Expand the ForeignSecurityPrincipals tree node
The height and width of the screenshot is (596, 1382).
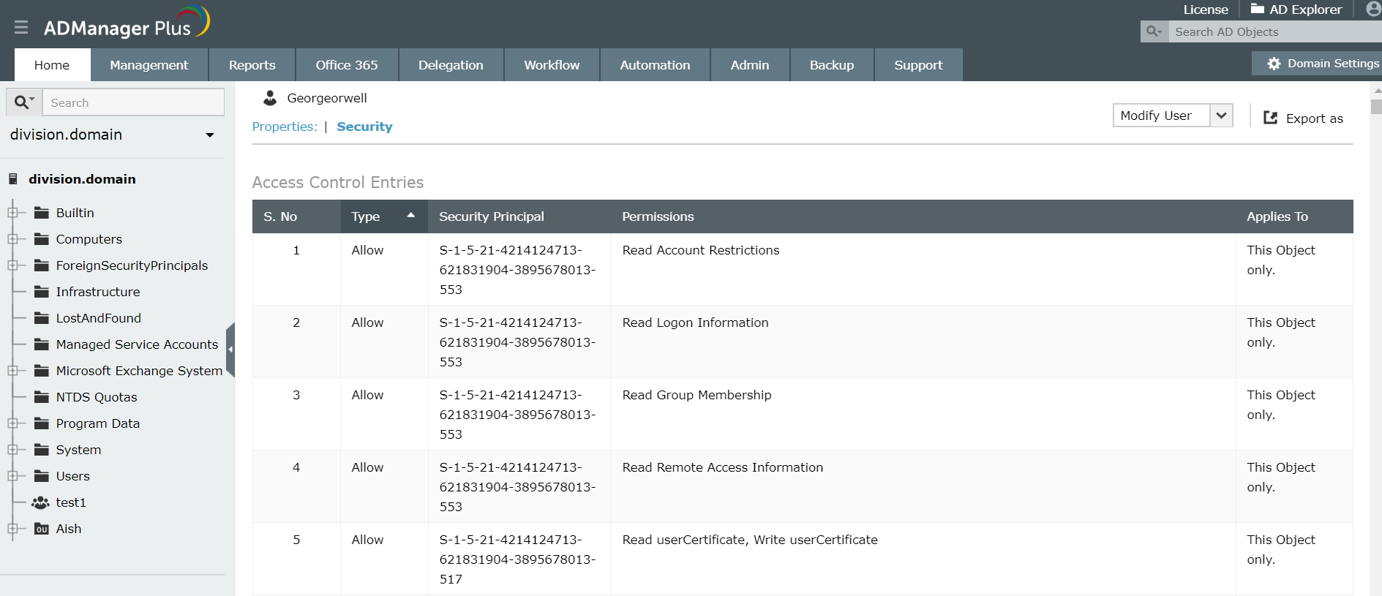click(x=12, y=265)
